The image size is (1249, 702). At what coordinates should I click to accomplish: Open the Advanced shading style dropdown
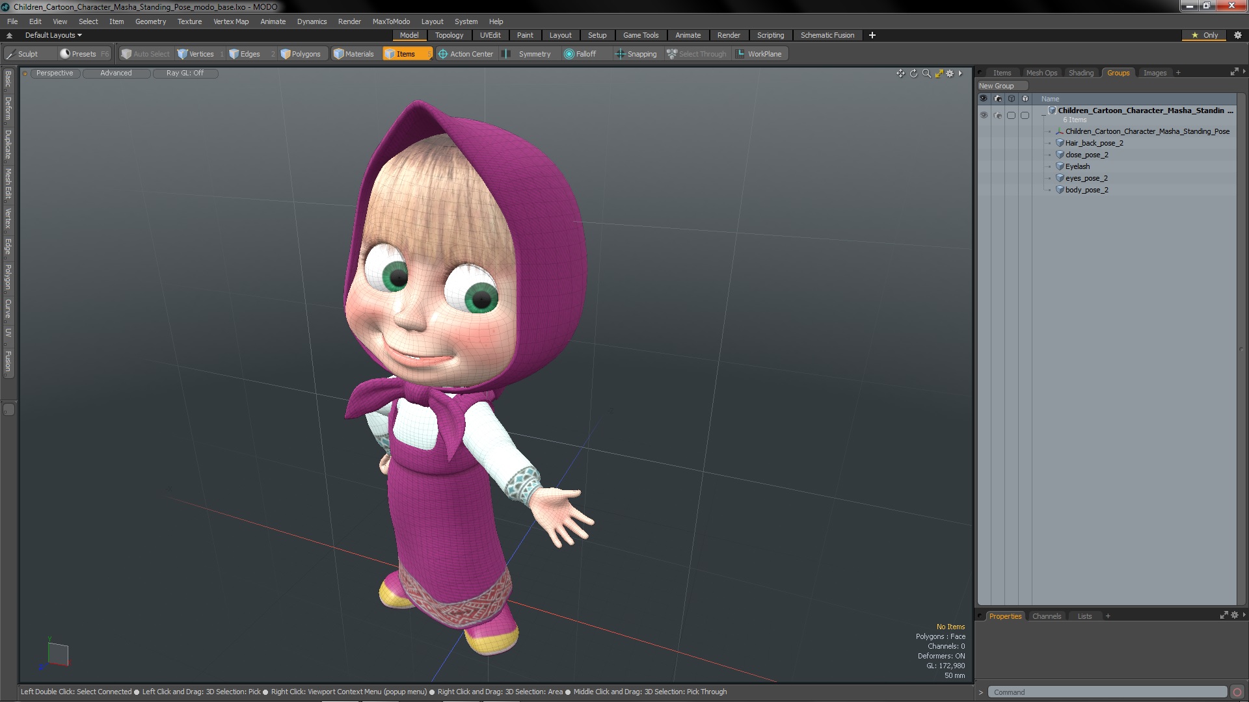click(x=116, y=73)
